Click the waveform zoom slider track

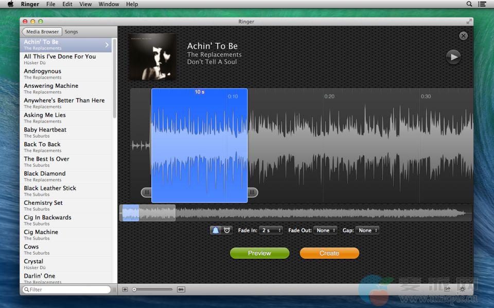point(153,290)
